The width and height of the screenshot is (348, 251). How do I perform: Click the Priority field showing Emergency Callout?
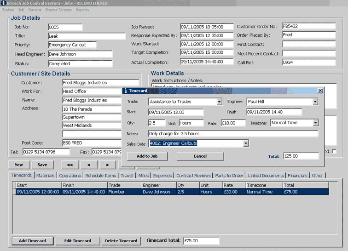coord(72,45)
